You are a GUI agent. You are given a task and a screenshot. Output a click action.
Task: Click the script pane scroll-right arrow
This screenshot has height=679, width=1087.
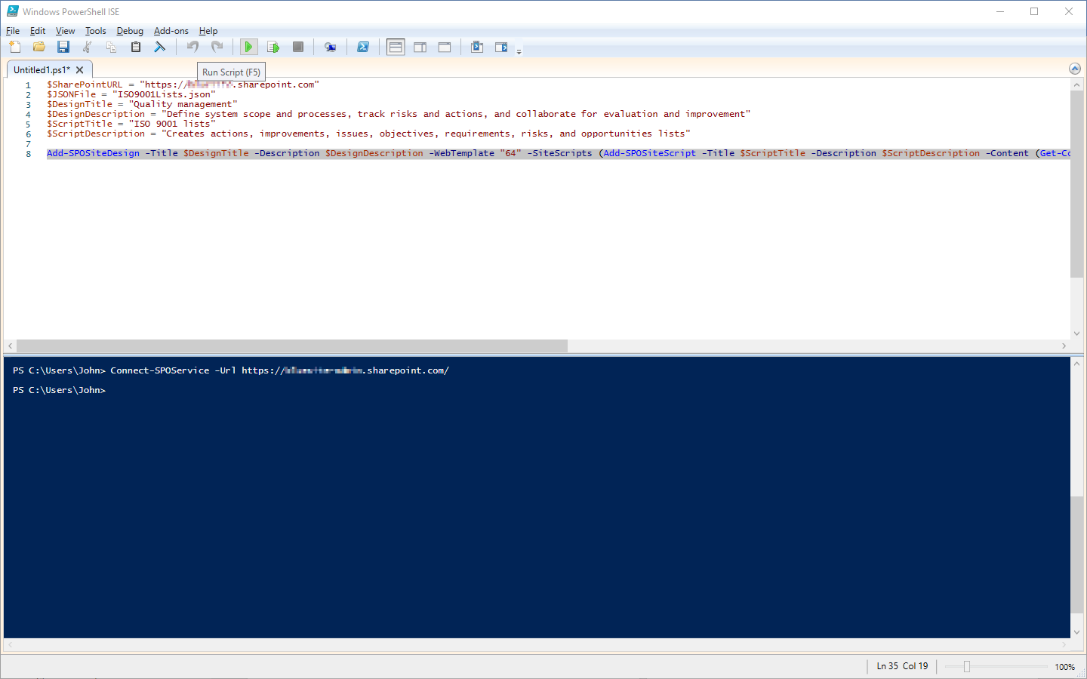[1064, 346]
